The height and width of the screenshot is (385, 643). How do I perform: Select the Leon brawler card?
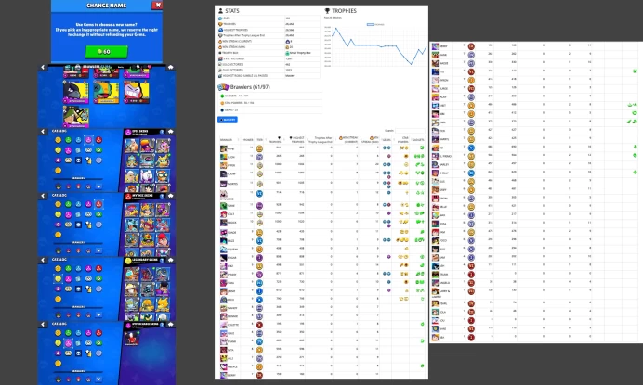pos(106,92)
